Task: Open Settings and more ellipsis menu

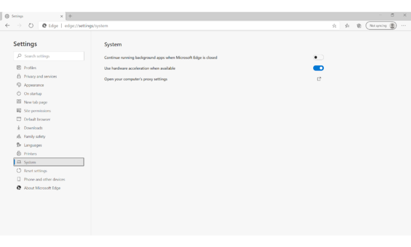Action: (x=404, y=25)
